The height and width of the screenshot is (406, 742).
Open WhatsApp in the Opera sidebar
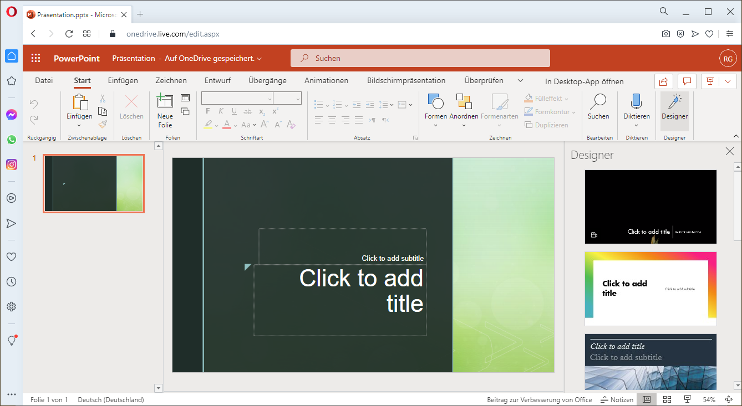(x=12, y=140)
